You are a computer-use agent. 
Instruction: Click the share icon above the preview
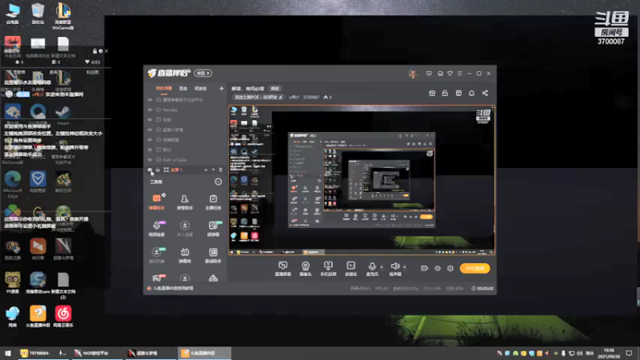point(485,93)
